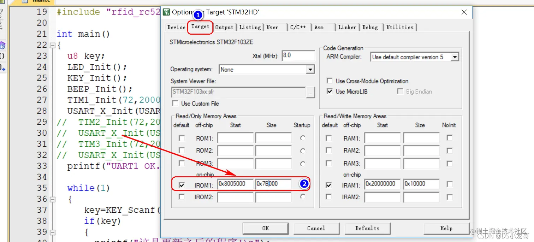Click the IRAM1 Size field
Viewport: 534px width, 242px height.
pos(421,184)
